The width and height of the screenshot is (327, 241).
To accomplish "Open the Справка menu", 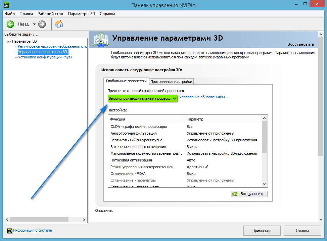I will click(x=107, y=14).
